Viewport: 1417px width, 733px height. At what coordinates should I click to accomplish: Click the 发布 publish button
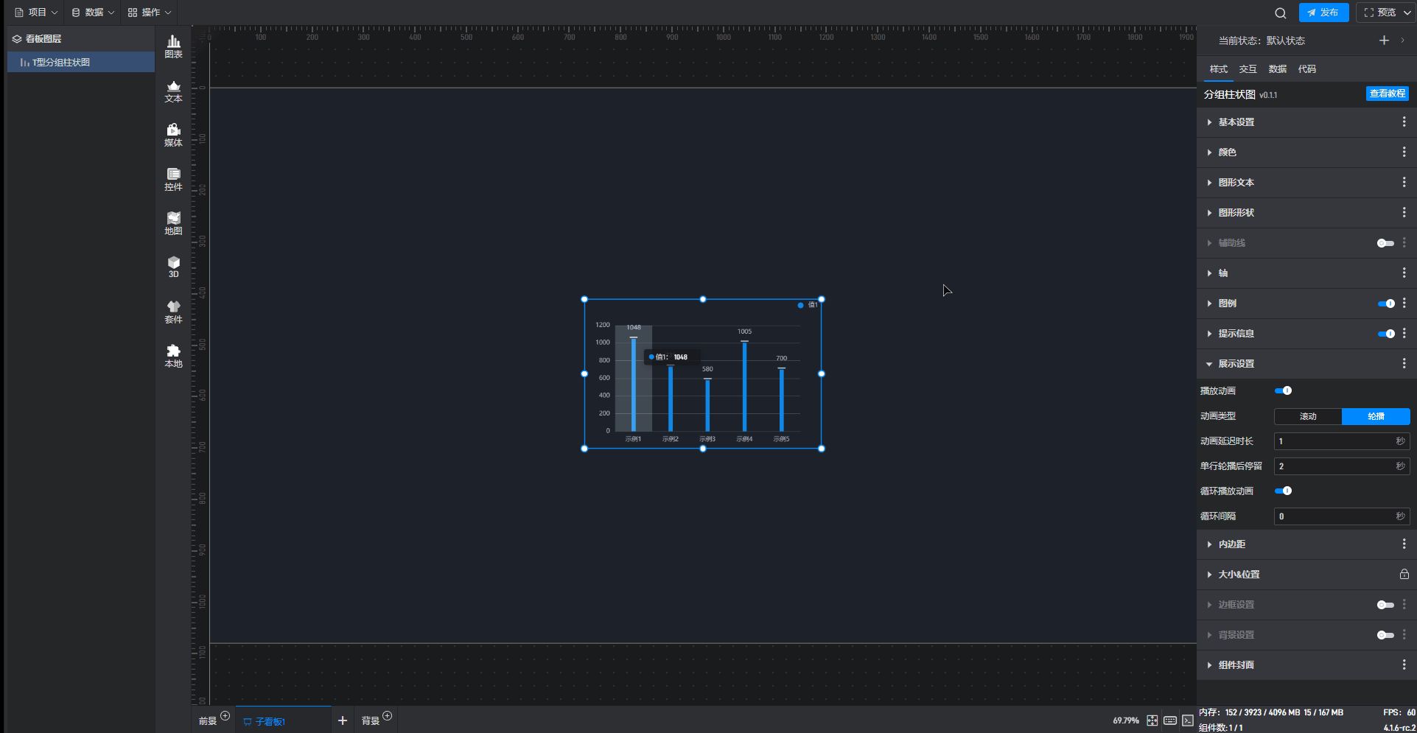point(1323,13)
